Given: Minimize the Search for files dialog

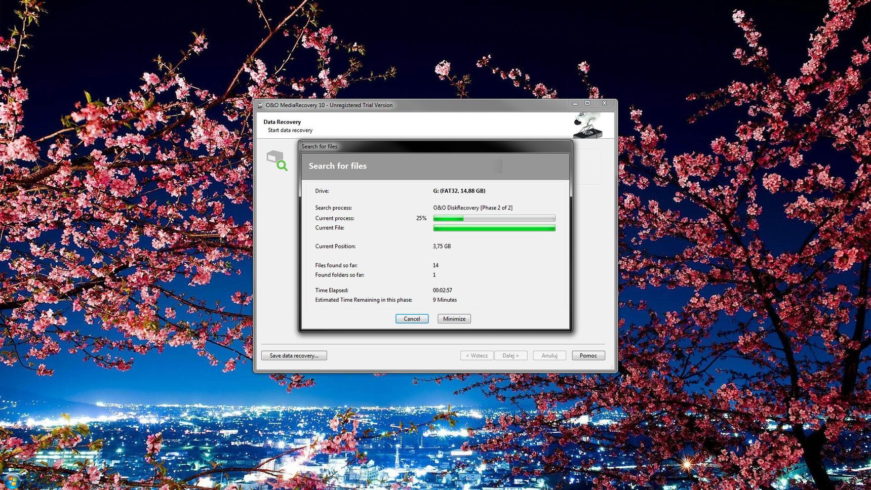Looking at the screenshot, I should tap(454, 318).
